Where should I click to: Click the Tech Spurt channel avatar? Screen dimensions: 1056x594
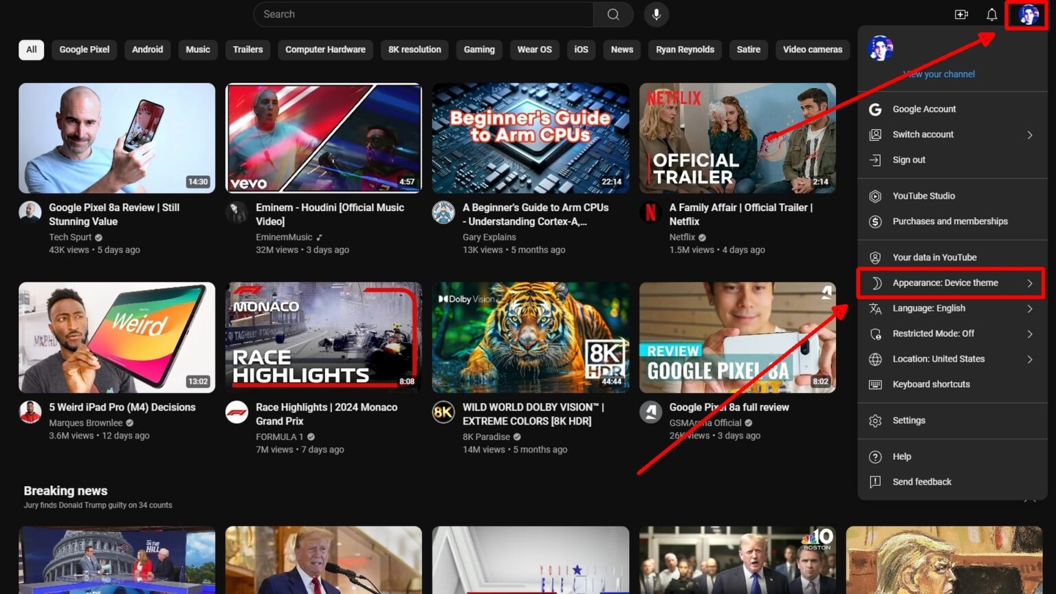click(x=30, y=212)
